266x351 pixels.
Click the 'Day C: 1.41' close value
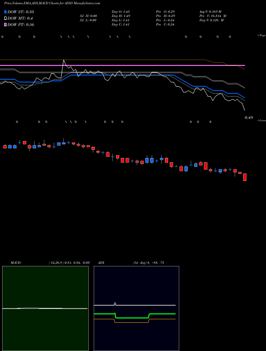[121, 24]
